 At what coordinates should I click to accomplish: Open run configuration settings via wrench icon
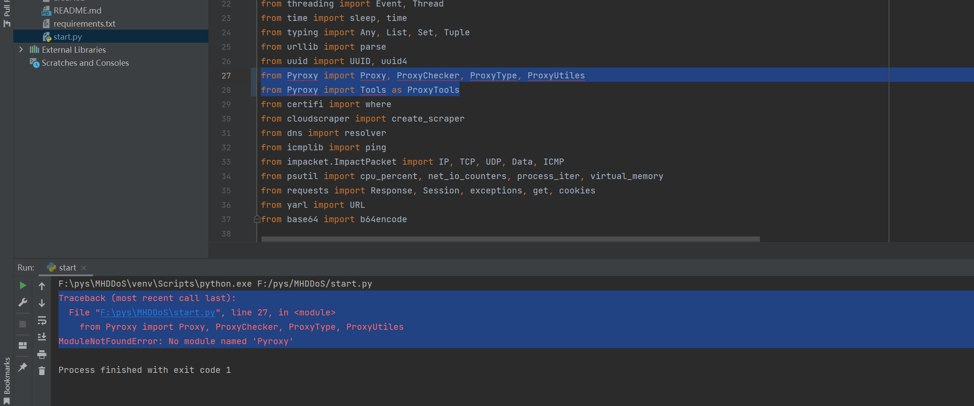(x=23, y=302)
